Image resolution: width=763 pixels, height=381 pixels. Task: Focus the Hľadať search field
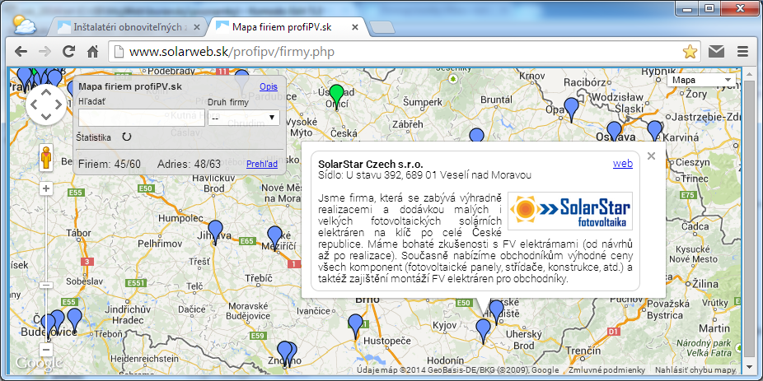141,118
